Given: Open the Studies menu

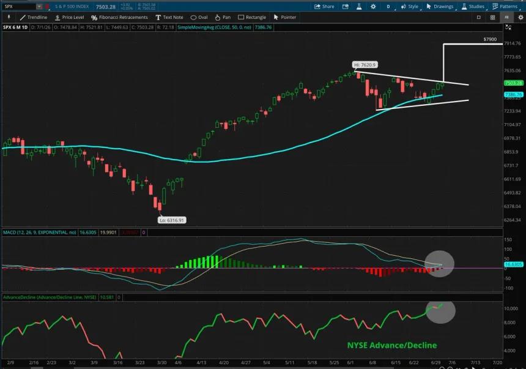Looking at the screenshot, I should 473,6.
